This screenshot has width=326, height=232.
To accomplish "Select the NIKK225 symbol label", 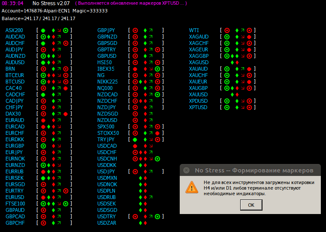I will click(x=108, y=82).
